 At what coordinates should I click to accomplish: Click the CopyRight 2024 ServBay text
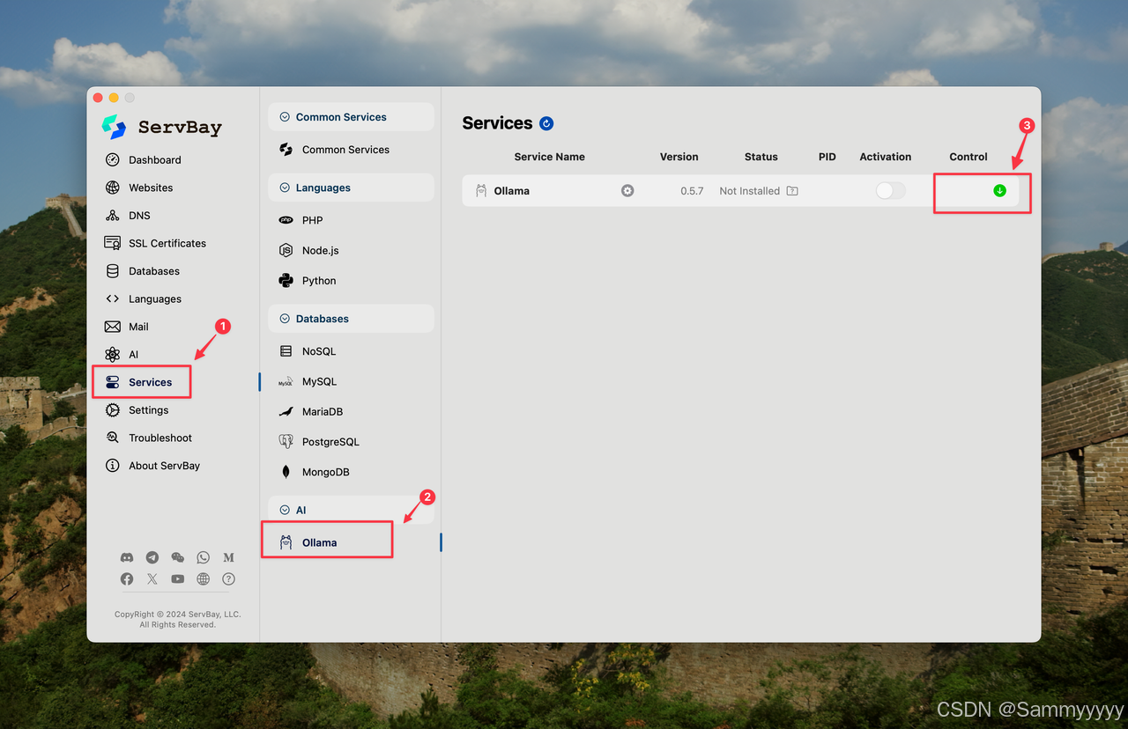[x=177, y=615]
